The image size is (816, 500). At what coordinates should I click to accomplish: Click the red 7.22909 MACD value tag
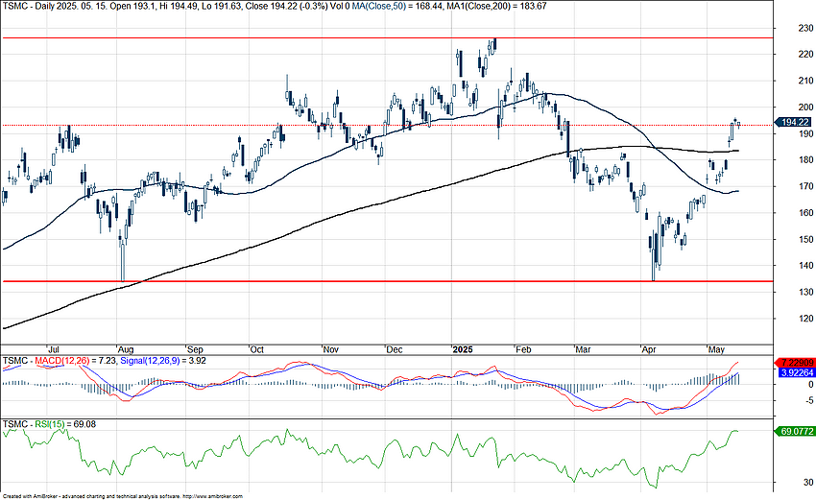pyautogui.click(x=794, y=362)
